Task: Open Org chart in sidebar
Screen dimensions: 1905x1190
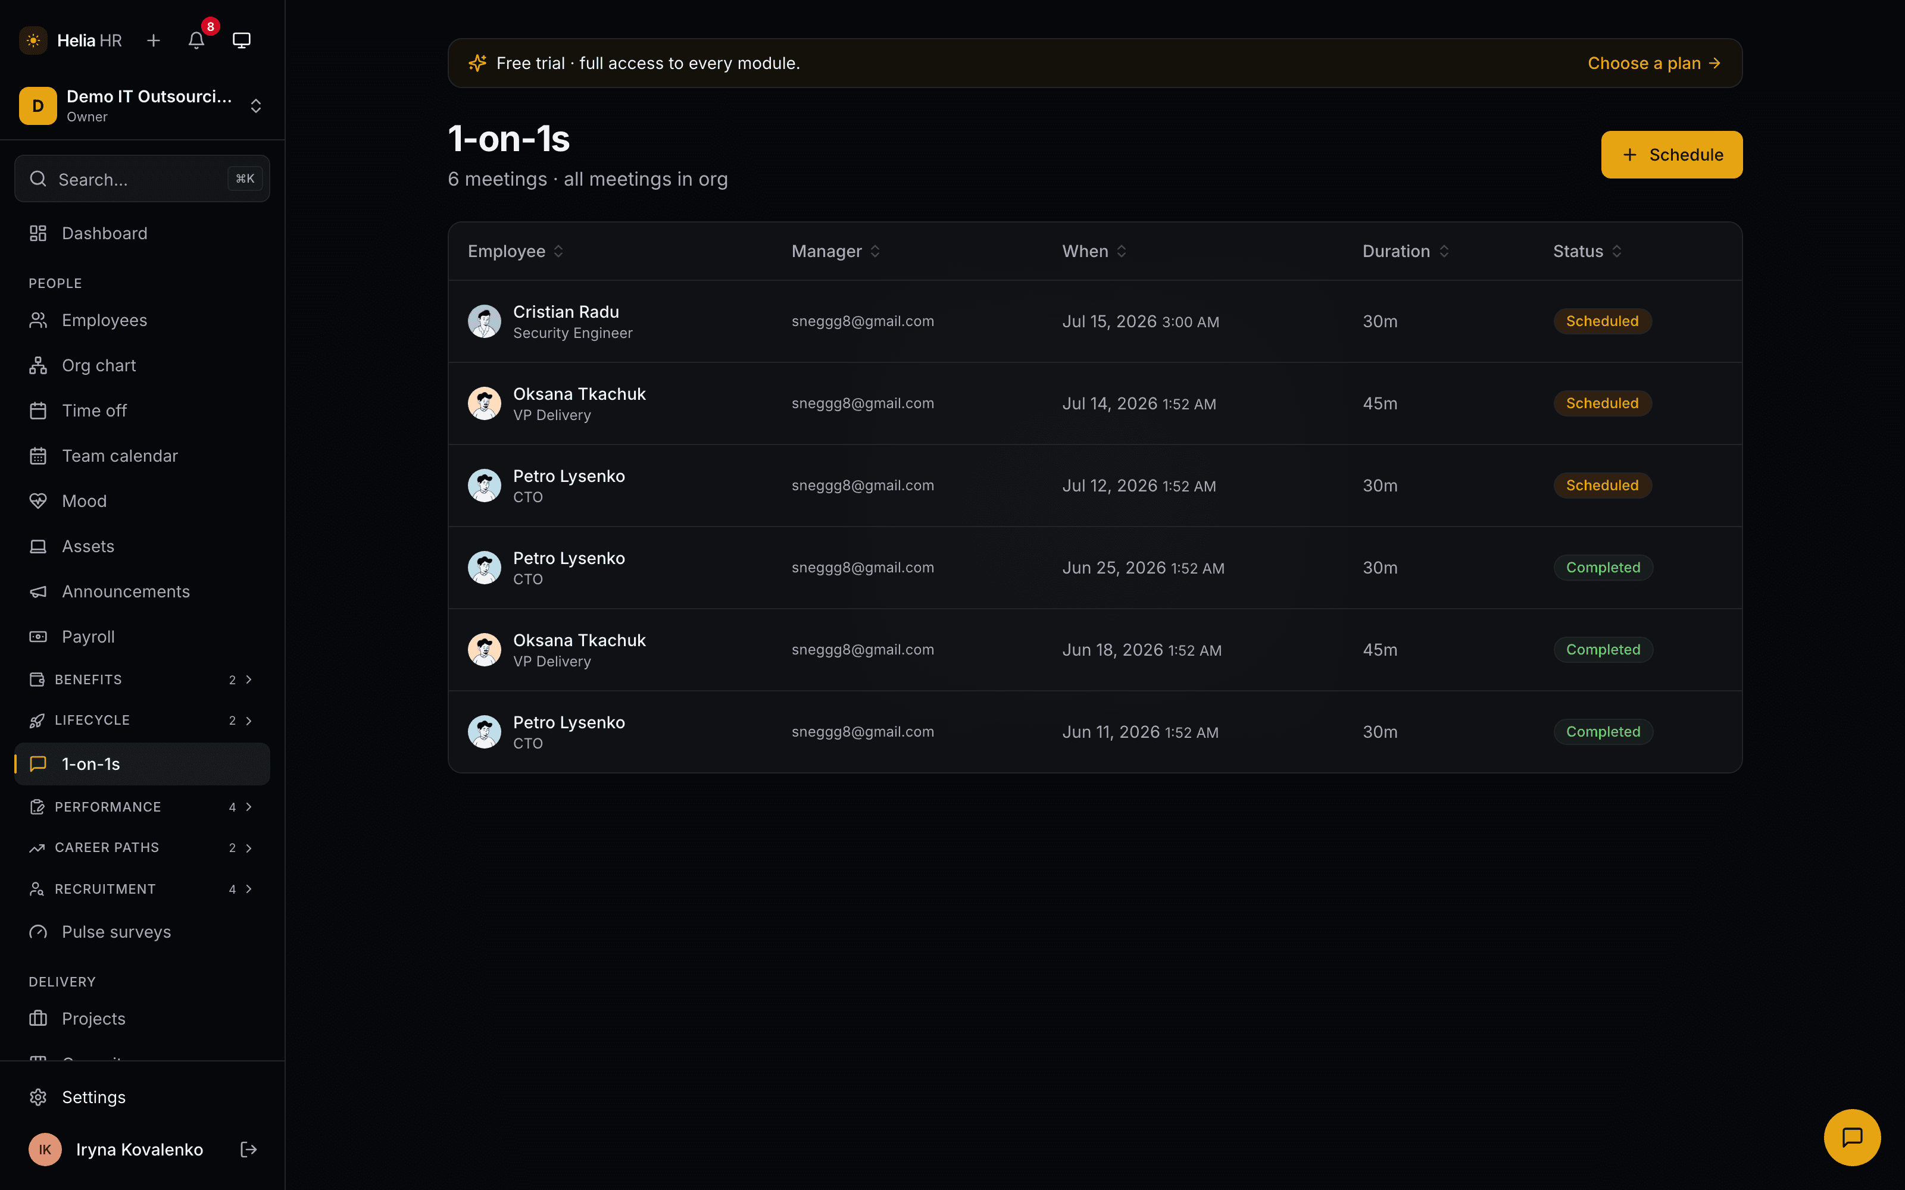Action: (x=142, y=365)
